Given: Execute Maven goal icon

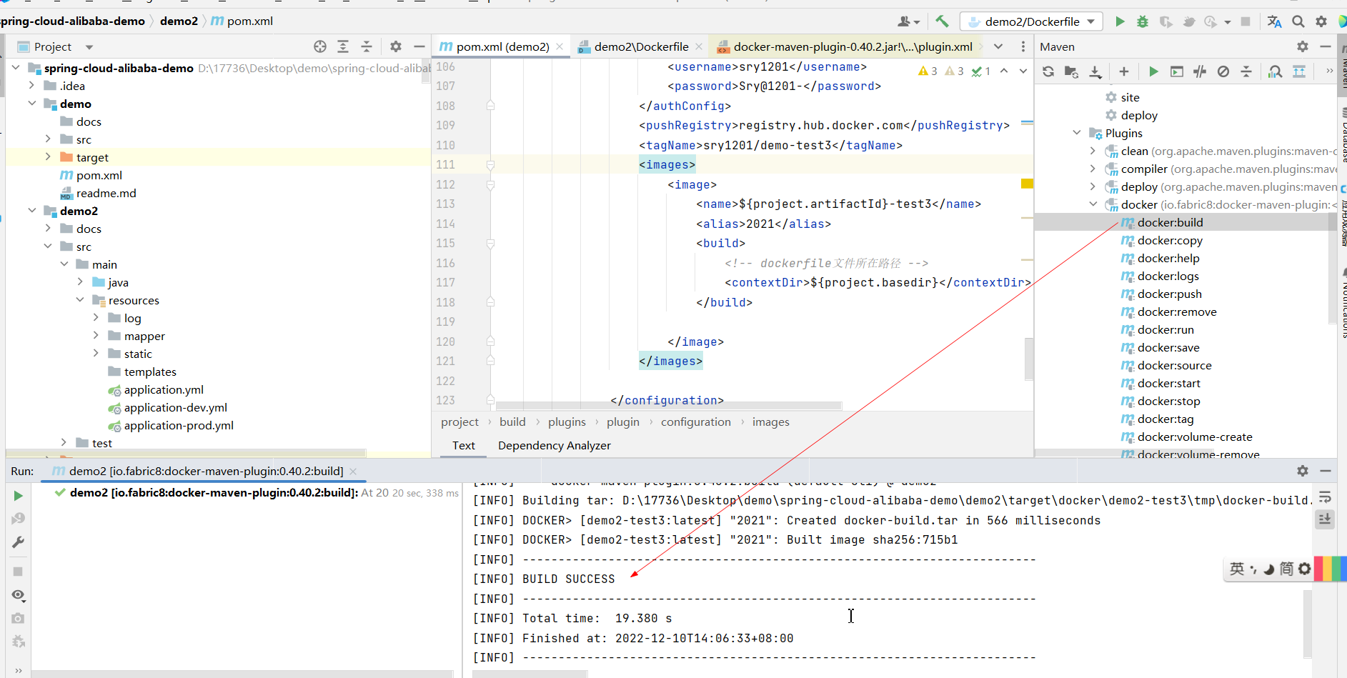Looking at the screenshot, I should point(1176,71).
